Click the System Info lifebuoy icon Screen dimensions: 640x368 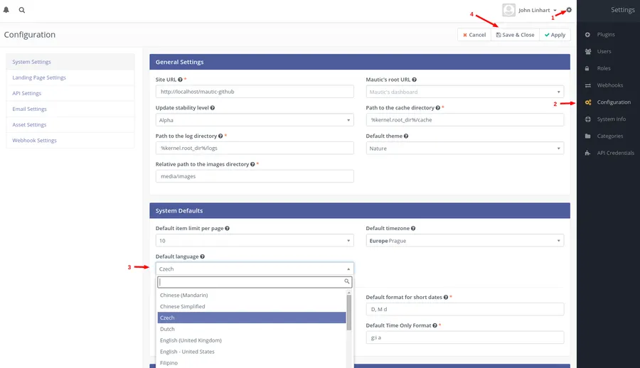click(x=588, y=119)
